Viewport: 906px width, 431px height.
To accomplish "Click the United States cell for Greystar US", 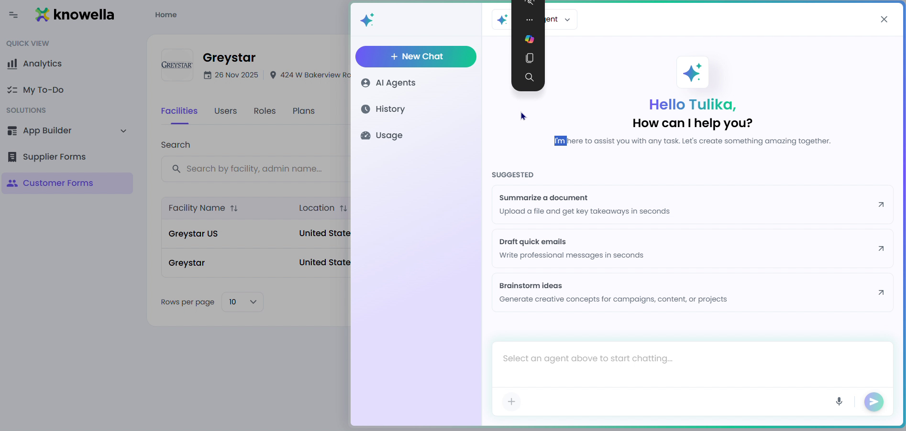I will pos(325,233).
